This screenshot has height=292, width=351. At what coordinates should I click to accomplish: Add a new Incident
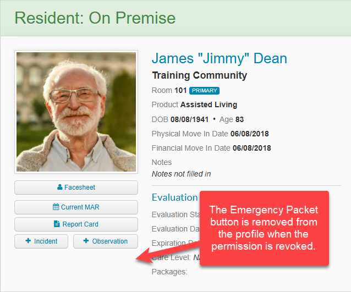(41, 241)
